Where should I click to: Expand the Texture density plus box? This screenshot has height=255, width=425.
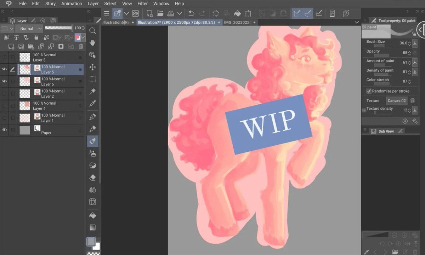click(x=364, y=110)
